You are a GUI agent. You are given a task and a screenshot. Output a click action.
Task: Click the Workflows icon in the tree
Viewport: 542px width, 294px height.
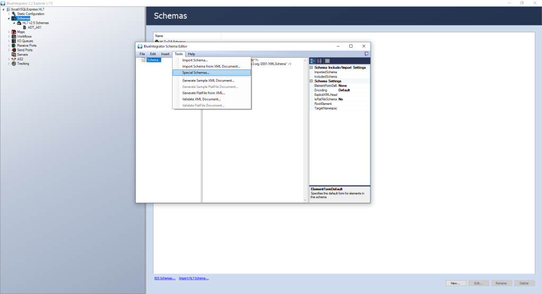tap(14, 37)
